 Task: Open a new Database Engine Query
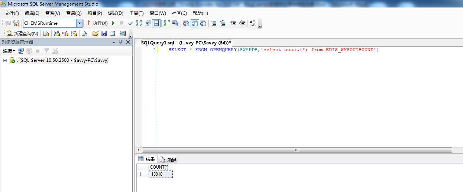click(46, 33)
